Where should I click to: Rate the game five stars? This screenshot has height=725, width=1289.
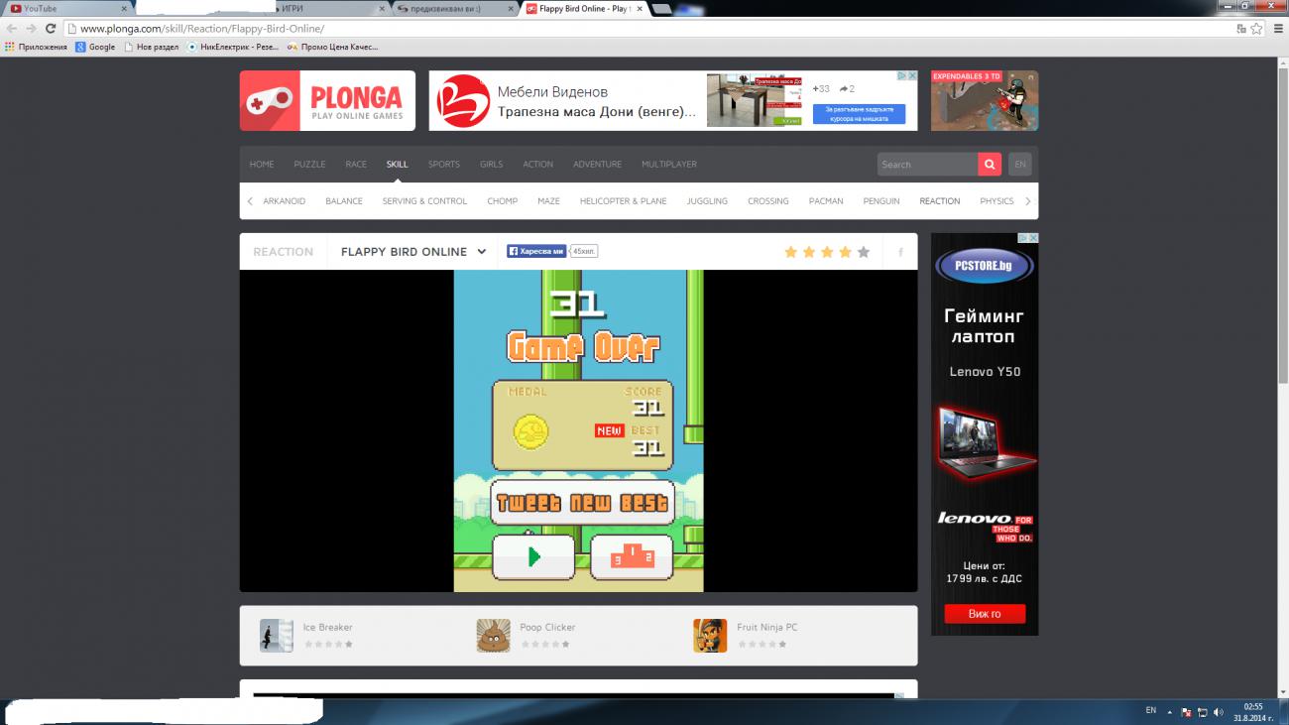click(x=864, y=252)
